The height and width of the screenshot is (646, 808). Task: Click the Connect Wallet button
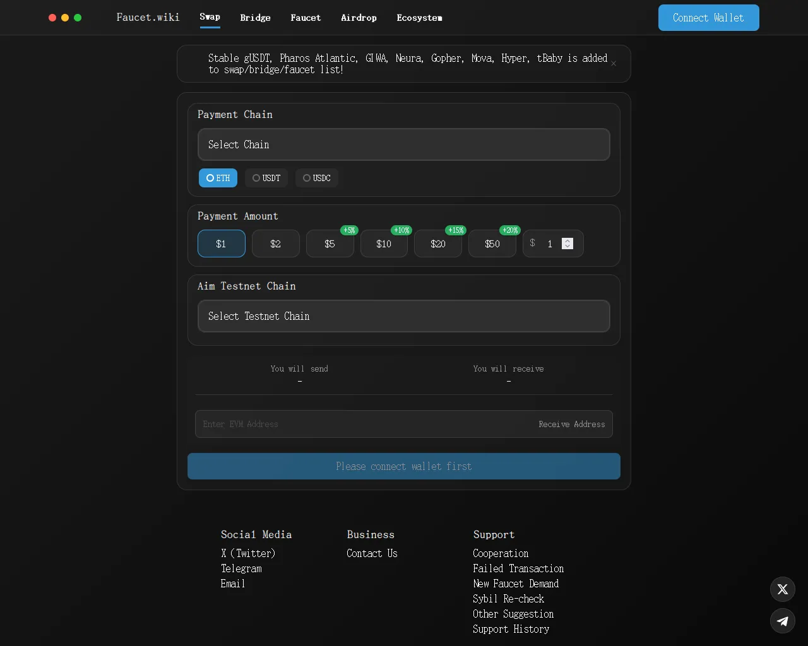708,18
